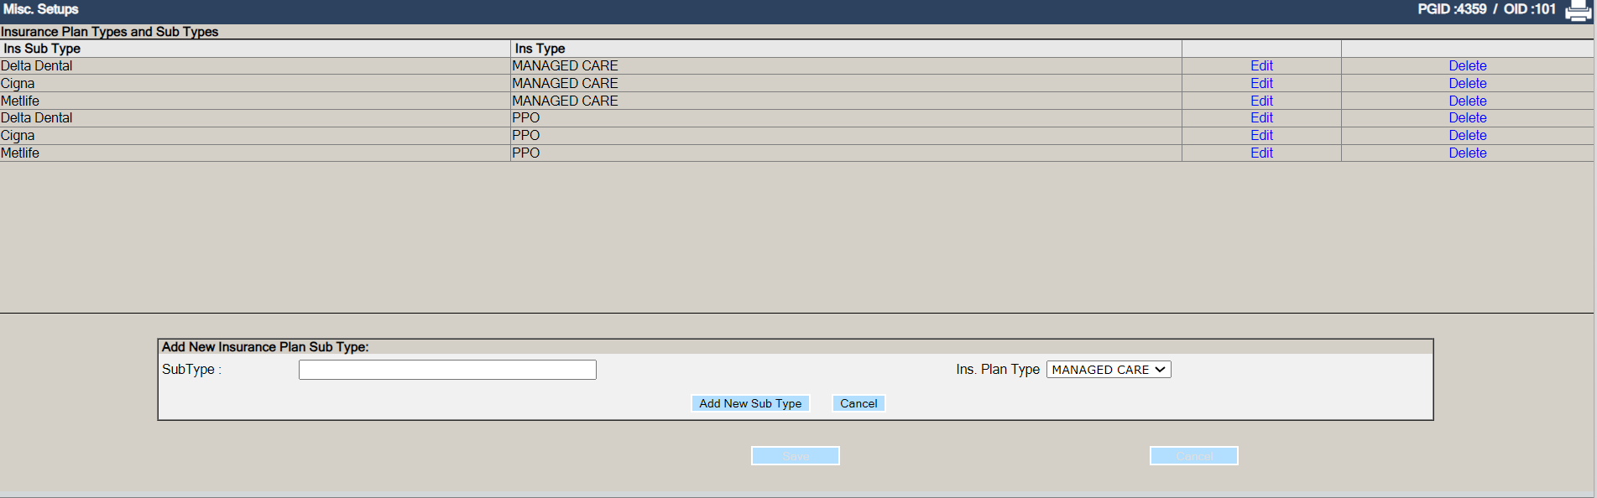Delete the Metlife PPO row
This screenshot has width=1597, height=498.
1467,153
